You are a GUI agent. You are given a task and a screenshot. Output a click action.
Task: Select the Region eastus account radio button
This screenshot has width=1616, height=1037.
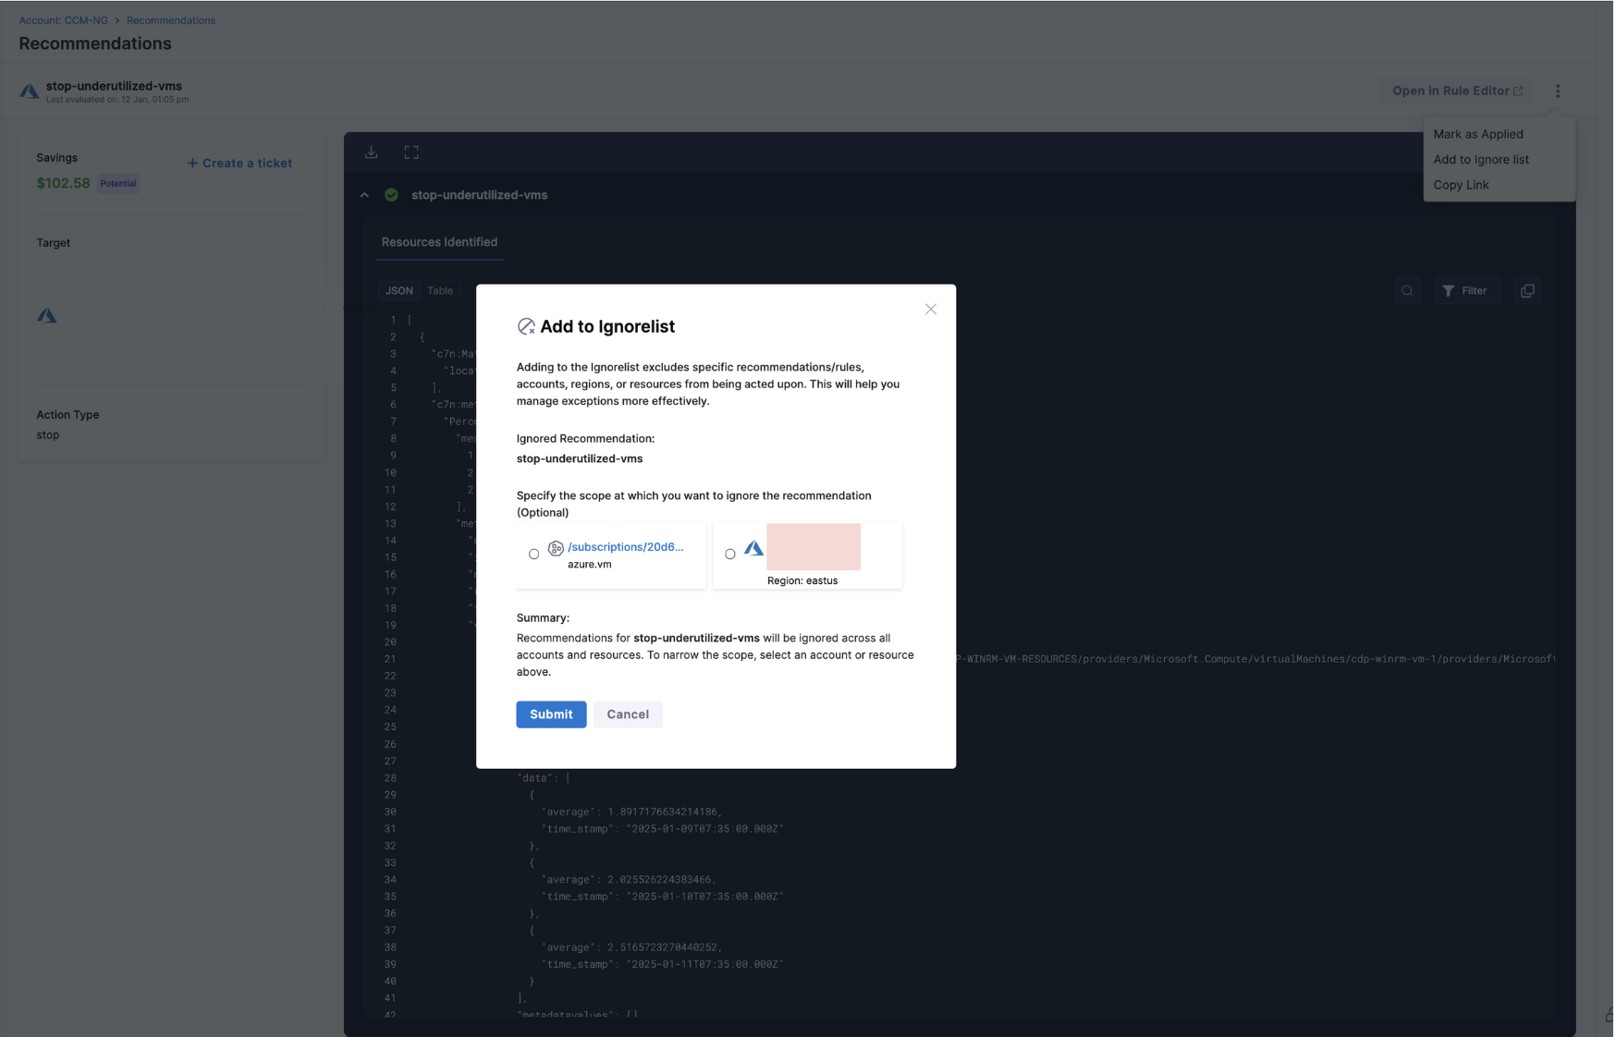730,555
